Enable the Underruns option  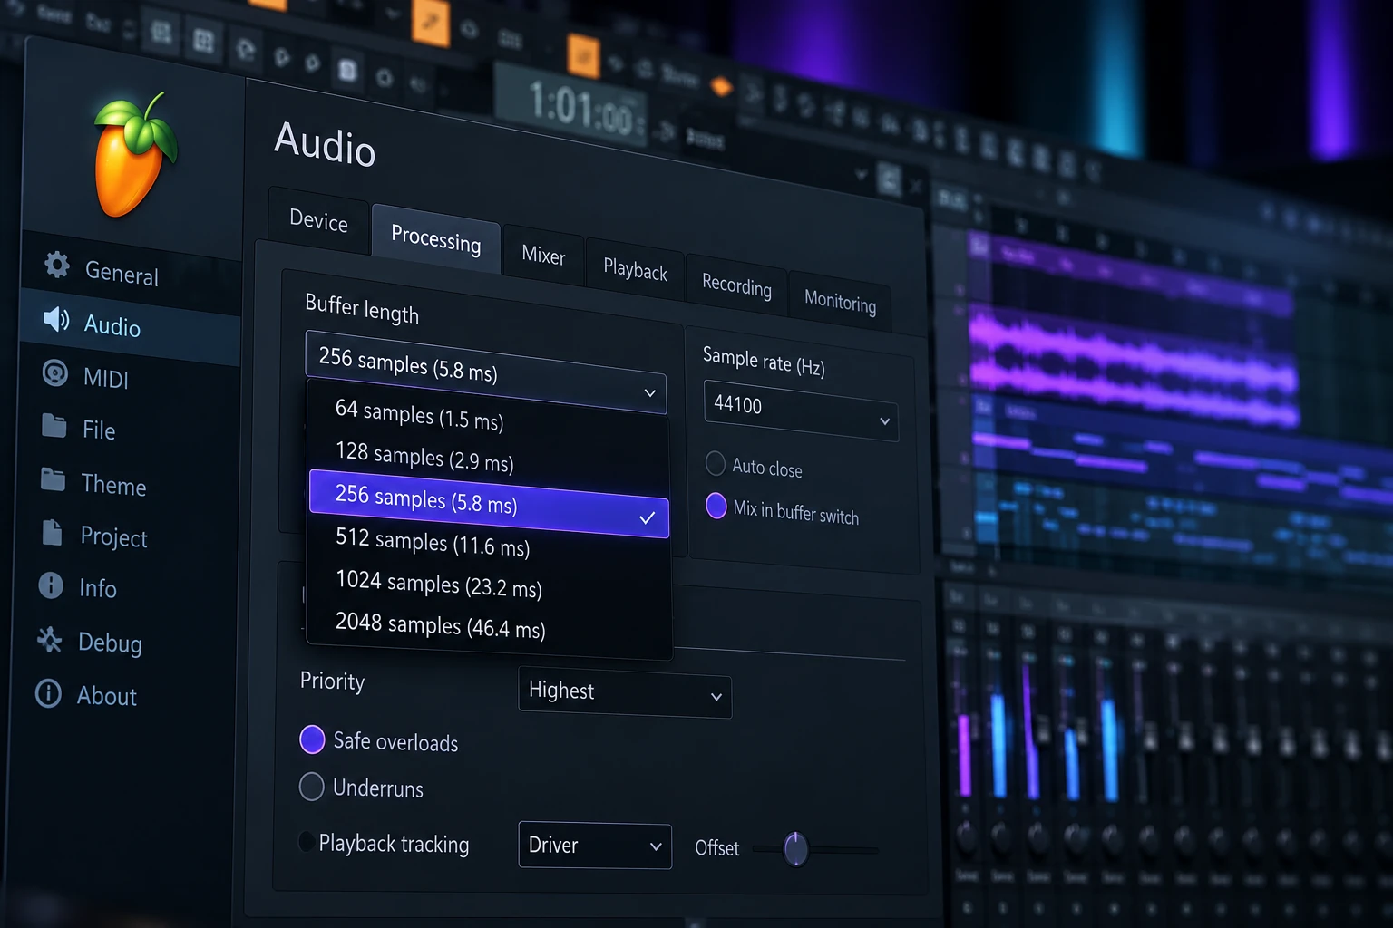312,786
